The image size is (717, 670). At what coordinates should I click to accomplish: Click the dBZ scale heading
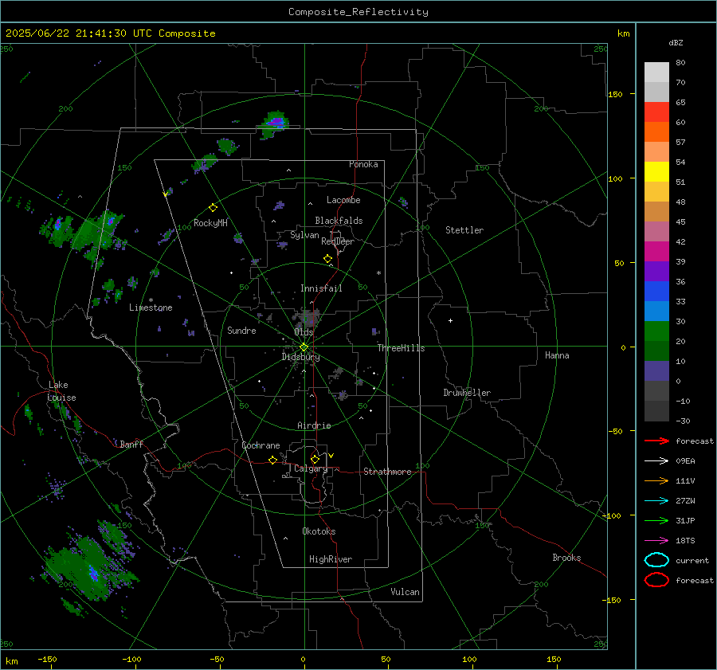coord(676,43)
